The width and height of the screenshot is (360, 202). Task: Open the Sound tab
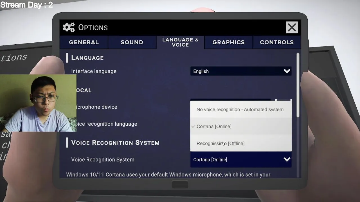point(132,42)
